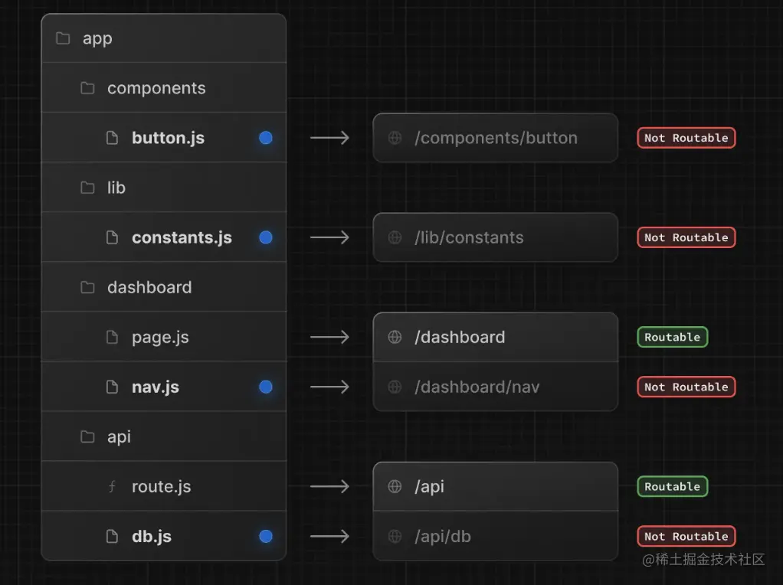Click the globe icon in the /dashboard row

(395, 338)
